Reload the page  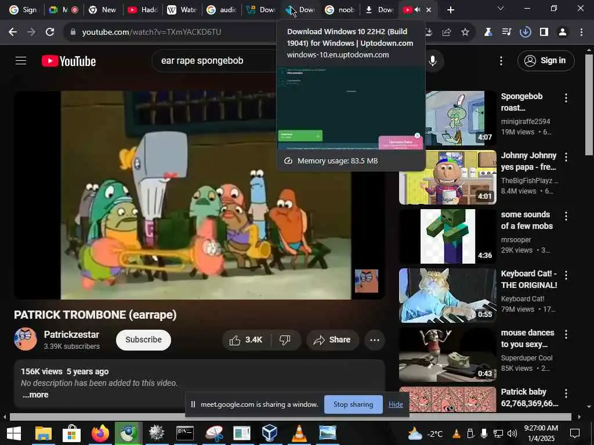point(50,32)
